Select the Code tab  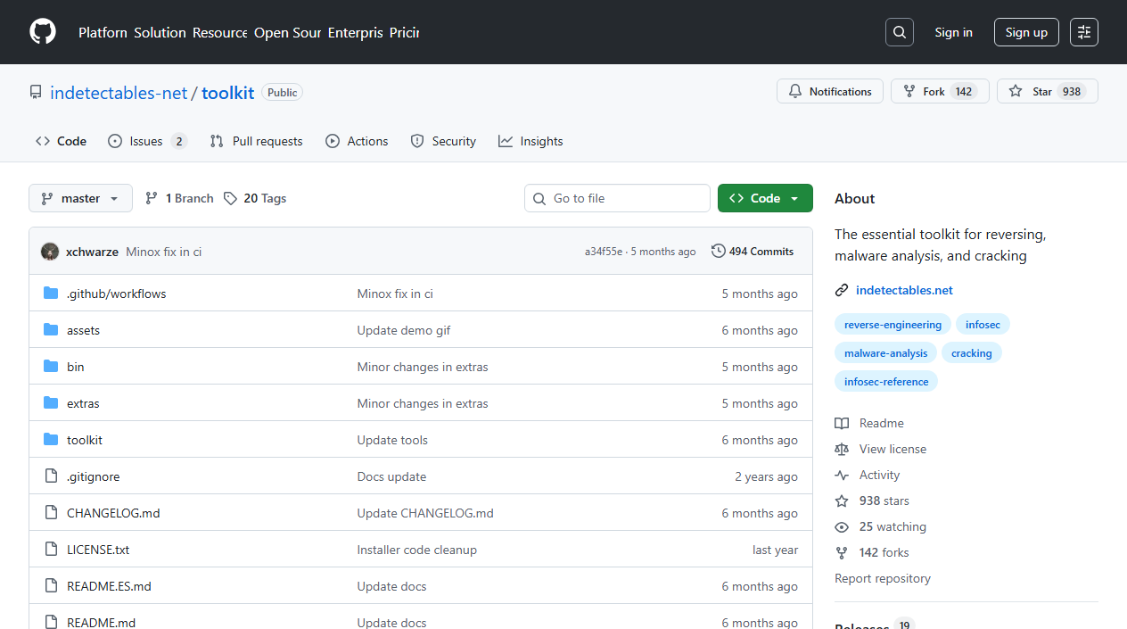coord(62,141)
